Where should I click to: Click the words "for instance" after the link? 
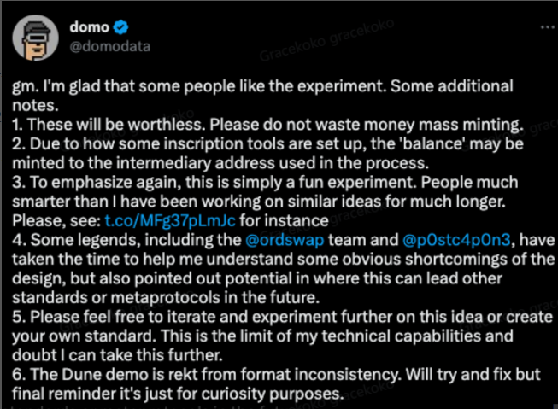point(284,221)
